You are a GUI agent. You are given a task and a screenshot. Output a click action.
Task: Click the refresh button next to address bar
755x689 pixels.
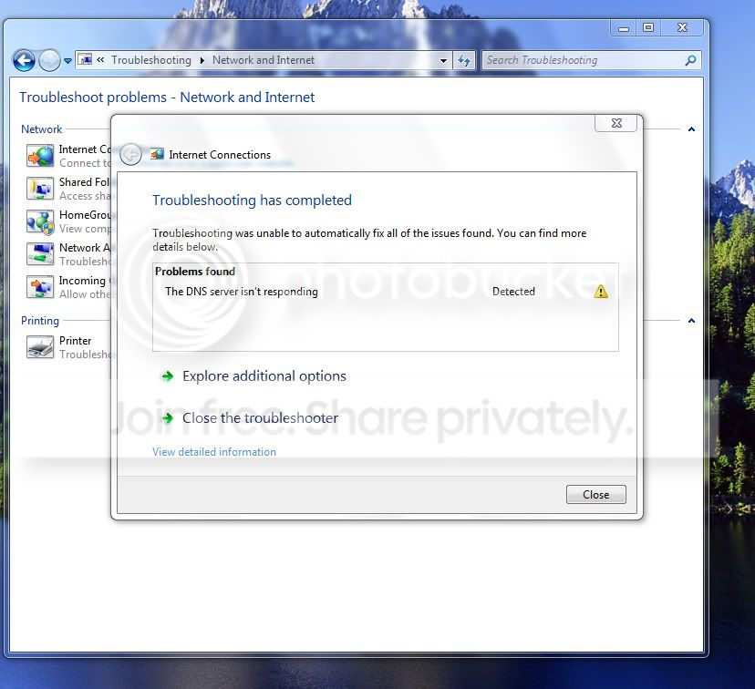pos(464,61)
